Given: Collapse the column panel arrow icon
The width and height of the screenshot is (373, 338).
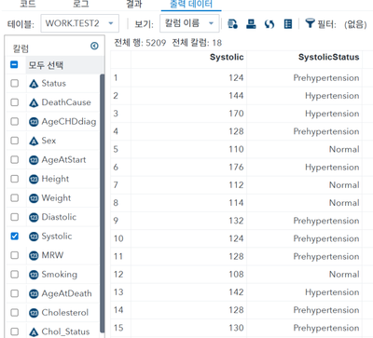Looking at the screenshot, I should pyautogui.click(x=94, y=46).
